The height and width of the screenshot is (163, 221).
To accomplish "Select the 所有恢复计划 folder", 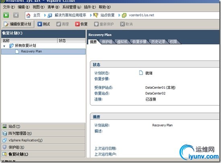I will pos(23,46).
